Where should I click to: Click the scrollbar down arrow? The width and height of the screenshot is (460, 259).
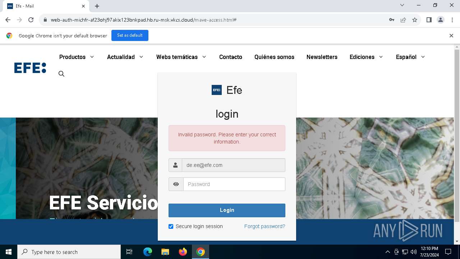click(x=457, y=241)
